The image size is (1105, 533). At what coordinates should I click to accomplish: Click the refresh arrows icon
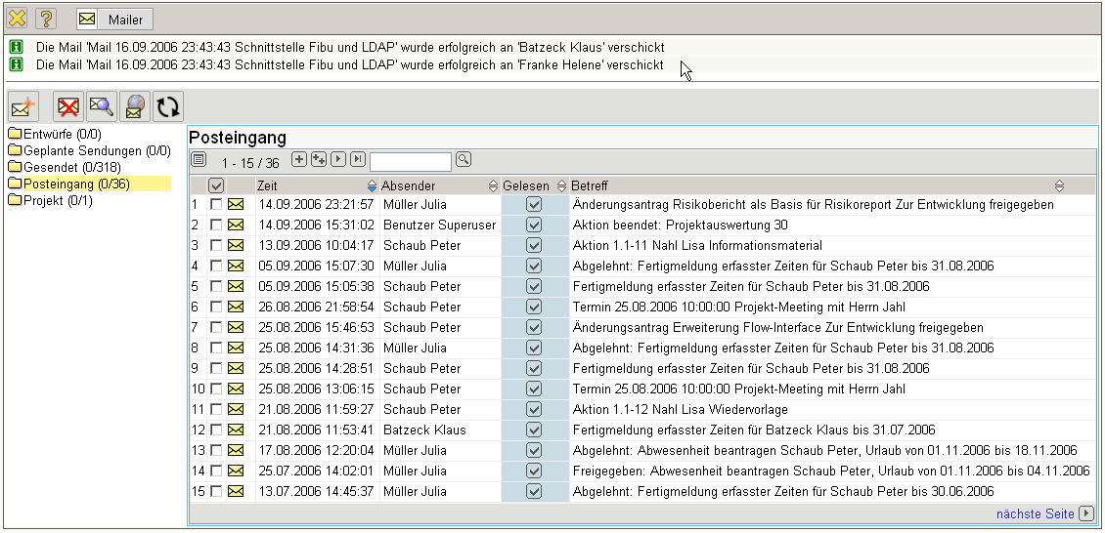168,106
